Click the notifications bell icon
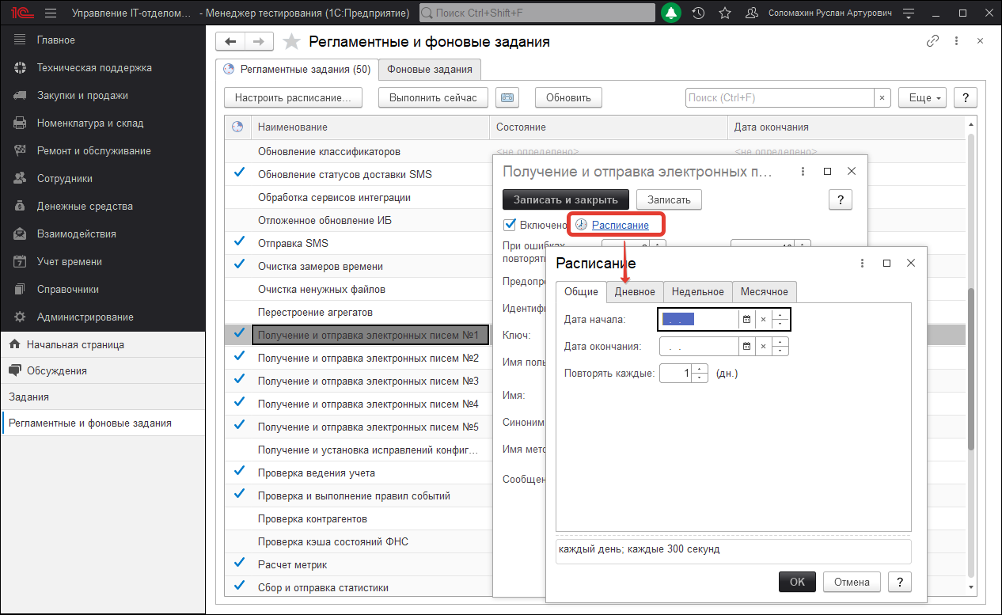 coord(671,13)
